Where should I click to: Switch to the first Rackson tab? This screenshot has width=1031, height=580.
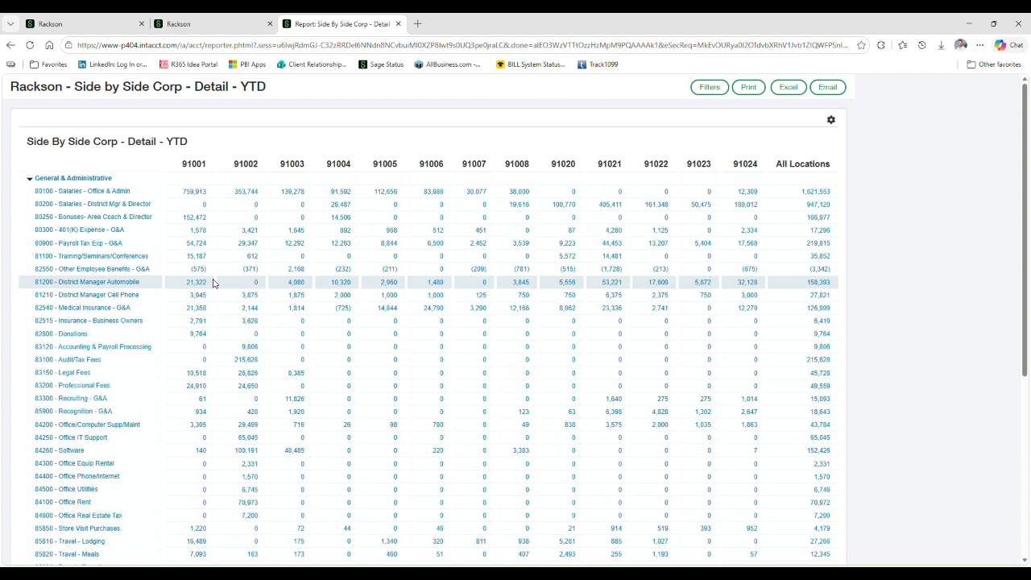point(84,24)
